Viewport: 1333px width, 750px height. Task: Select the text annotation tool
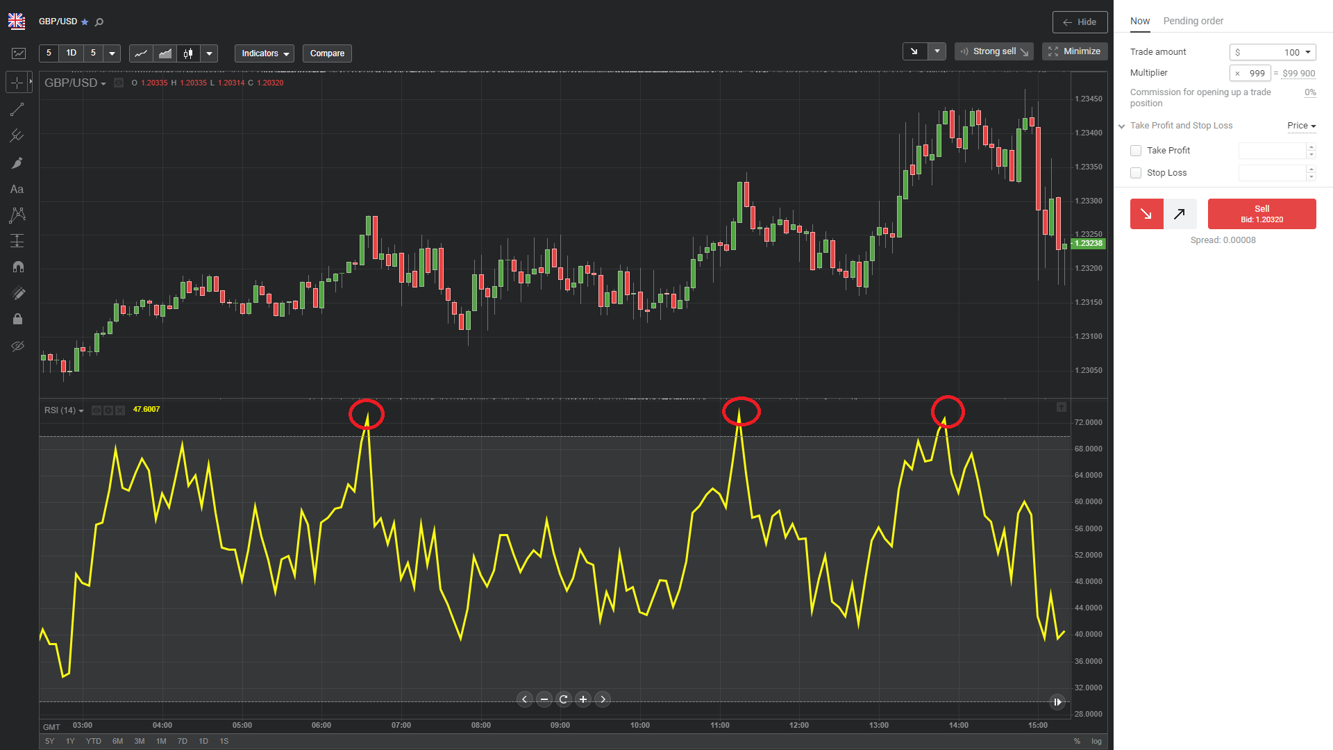pyautogui.click(x=17, y=189)
